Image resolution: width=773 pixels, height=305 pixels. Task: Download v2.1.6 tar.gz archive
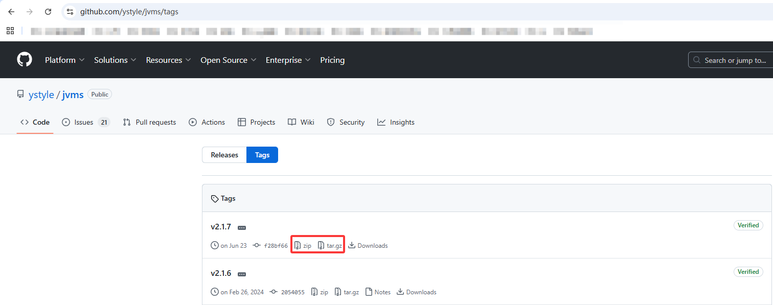[x=347, y=292]
